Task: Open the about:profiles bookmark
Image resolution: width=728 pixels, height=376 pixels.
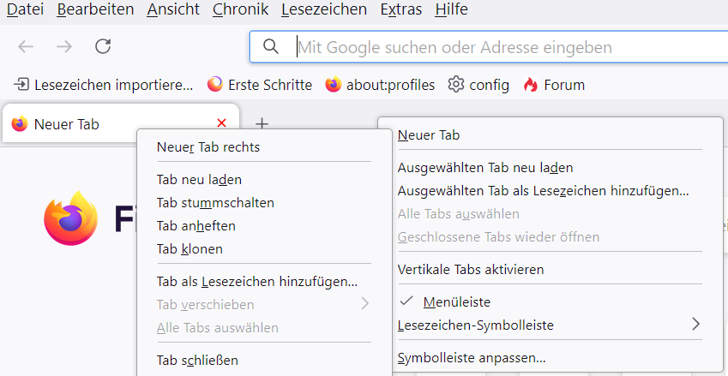Action: (x=380, y=85)
